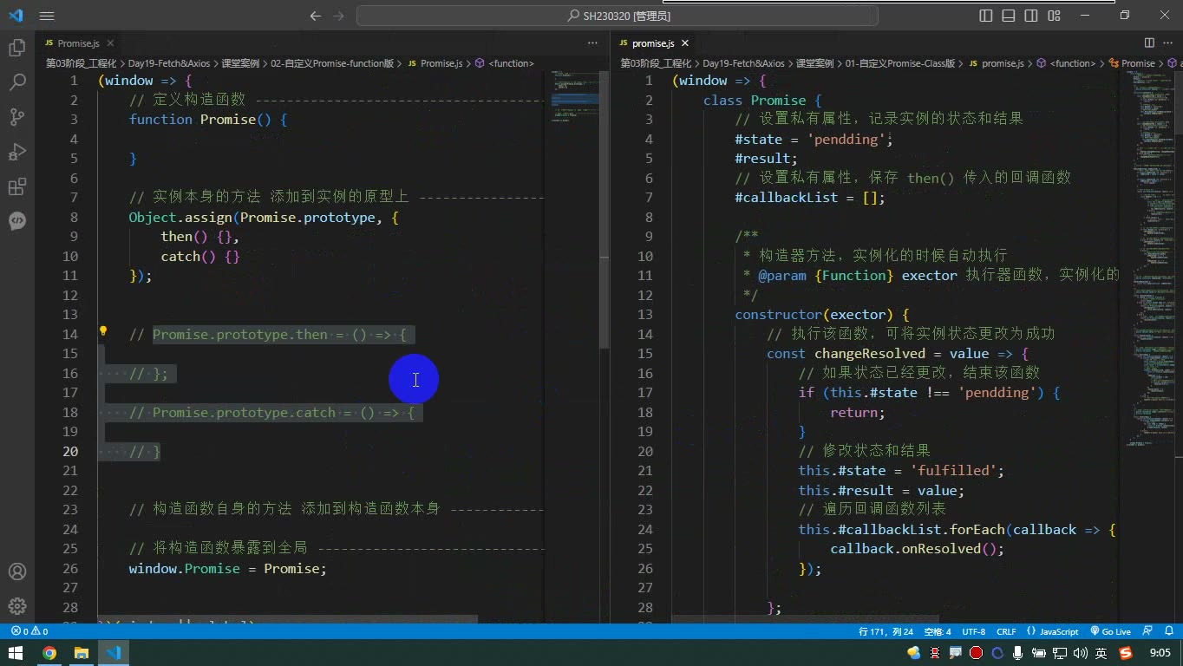Close the promise.js tab in right editor

685,43
